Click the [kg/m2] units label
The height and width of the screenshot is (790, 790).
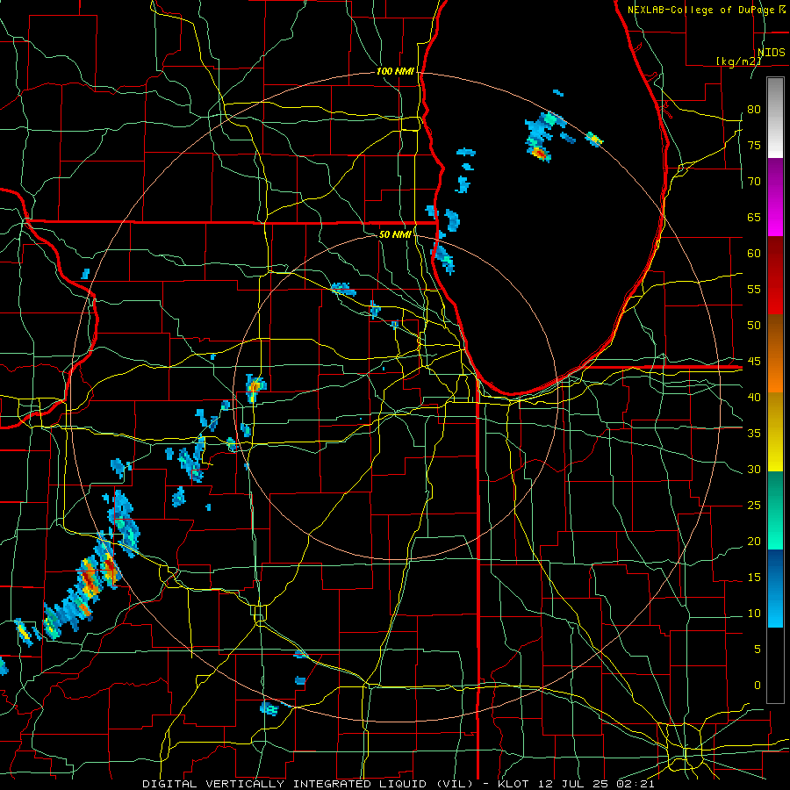coord(738,61)
